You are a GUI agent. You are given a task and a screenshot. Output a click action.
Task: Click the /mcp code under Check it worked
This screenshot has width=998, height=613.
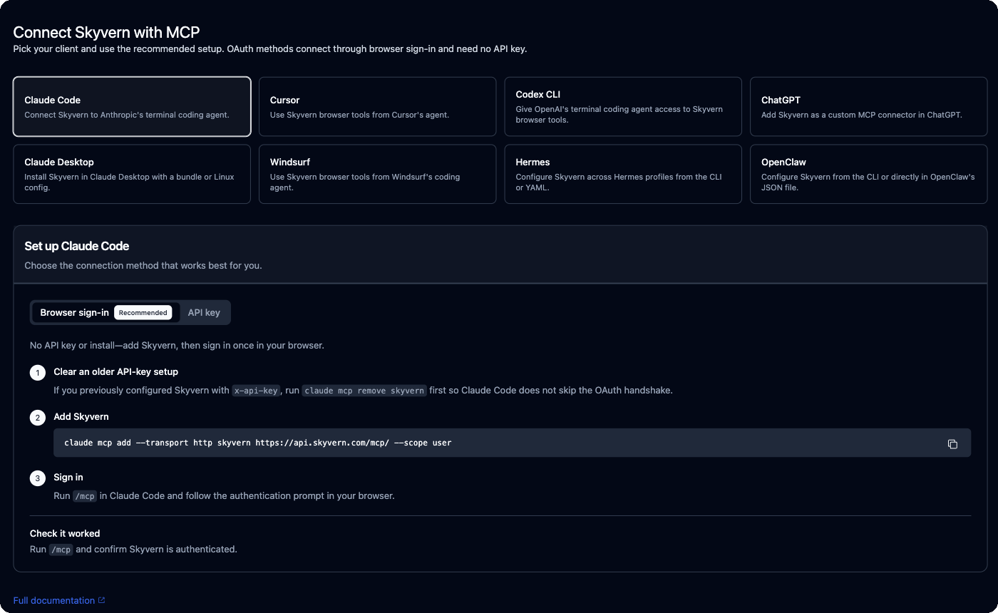(61, 550)
